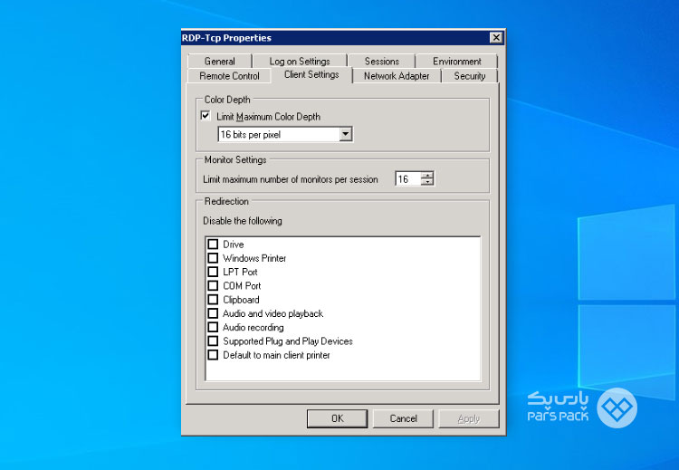
Task: Click the Apply button
Action: click(x=469, y=418)
